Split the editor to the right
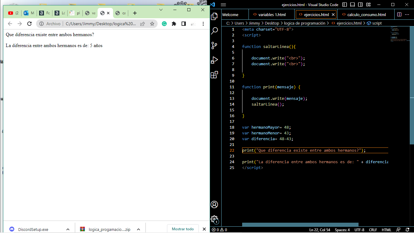Viewport: 414px width, 233px height. [x=399, y=15]
